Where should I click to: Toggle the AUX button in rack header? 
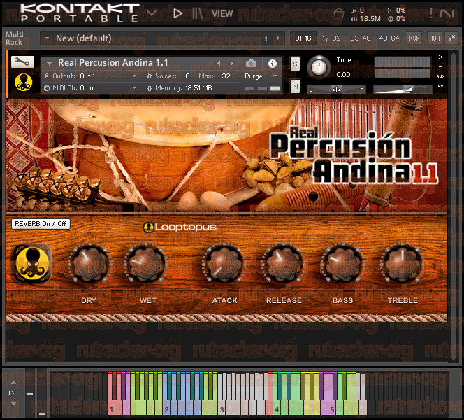435,38
